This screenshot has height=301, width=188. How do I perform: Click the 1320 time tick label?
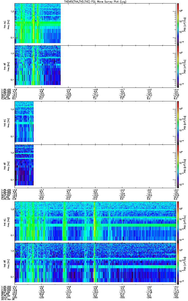(122, 297)
